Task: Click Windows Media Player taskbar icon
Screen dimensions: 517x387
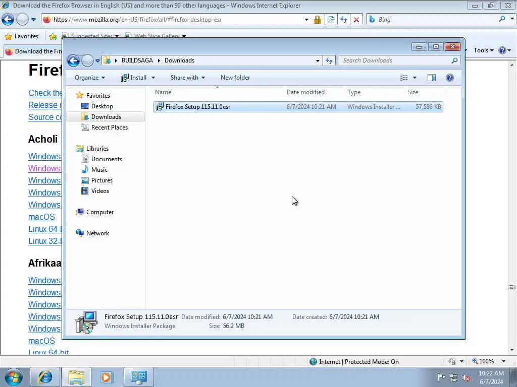Action: click(107, 377)
